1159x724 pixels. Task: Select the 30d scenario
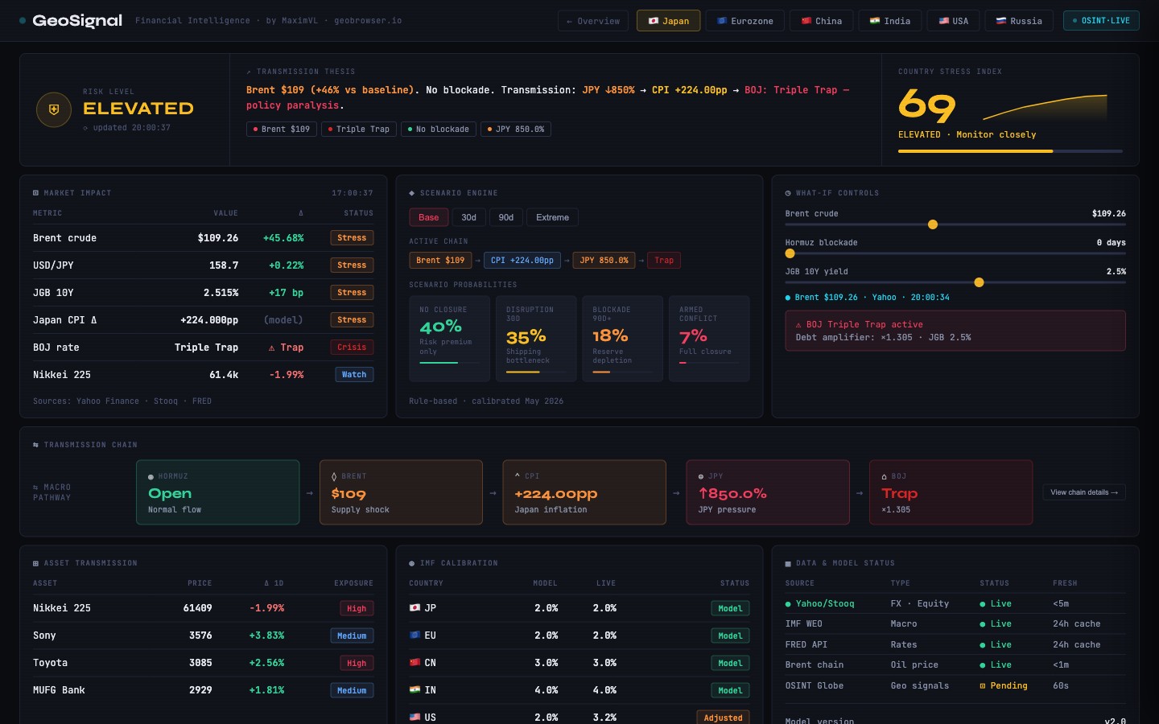point(468,217)
